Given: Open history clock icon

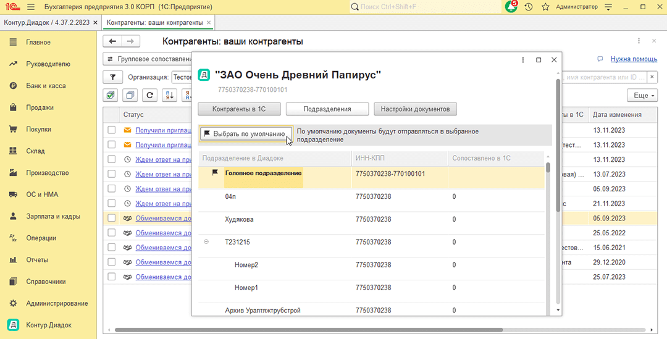Looking at the screenshot, I should pos(528,7).
